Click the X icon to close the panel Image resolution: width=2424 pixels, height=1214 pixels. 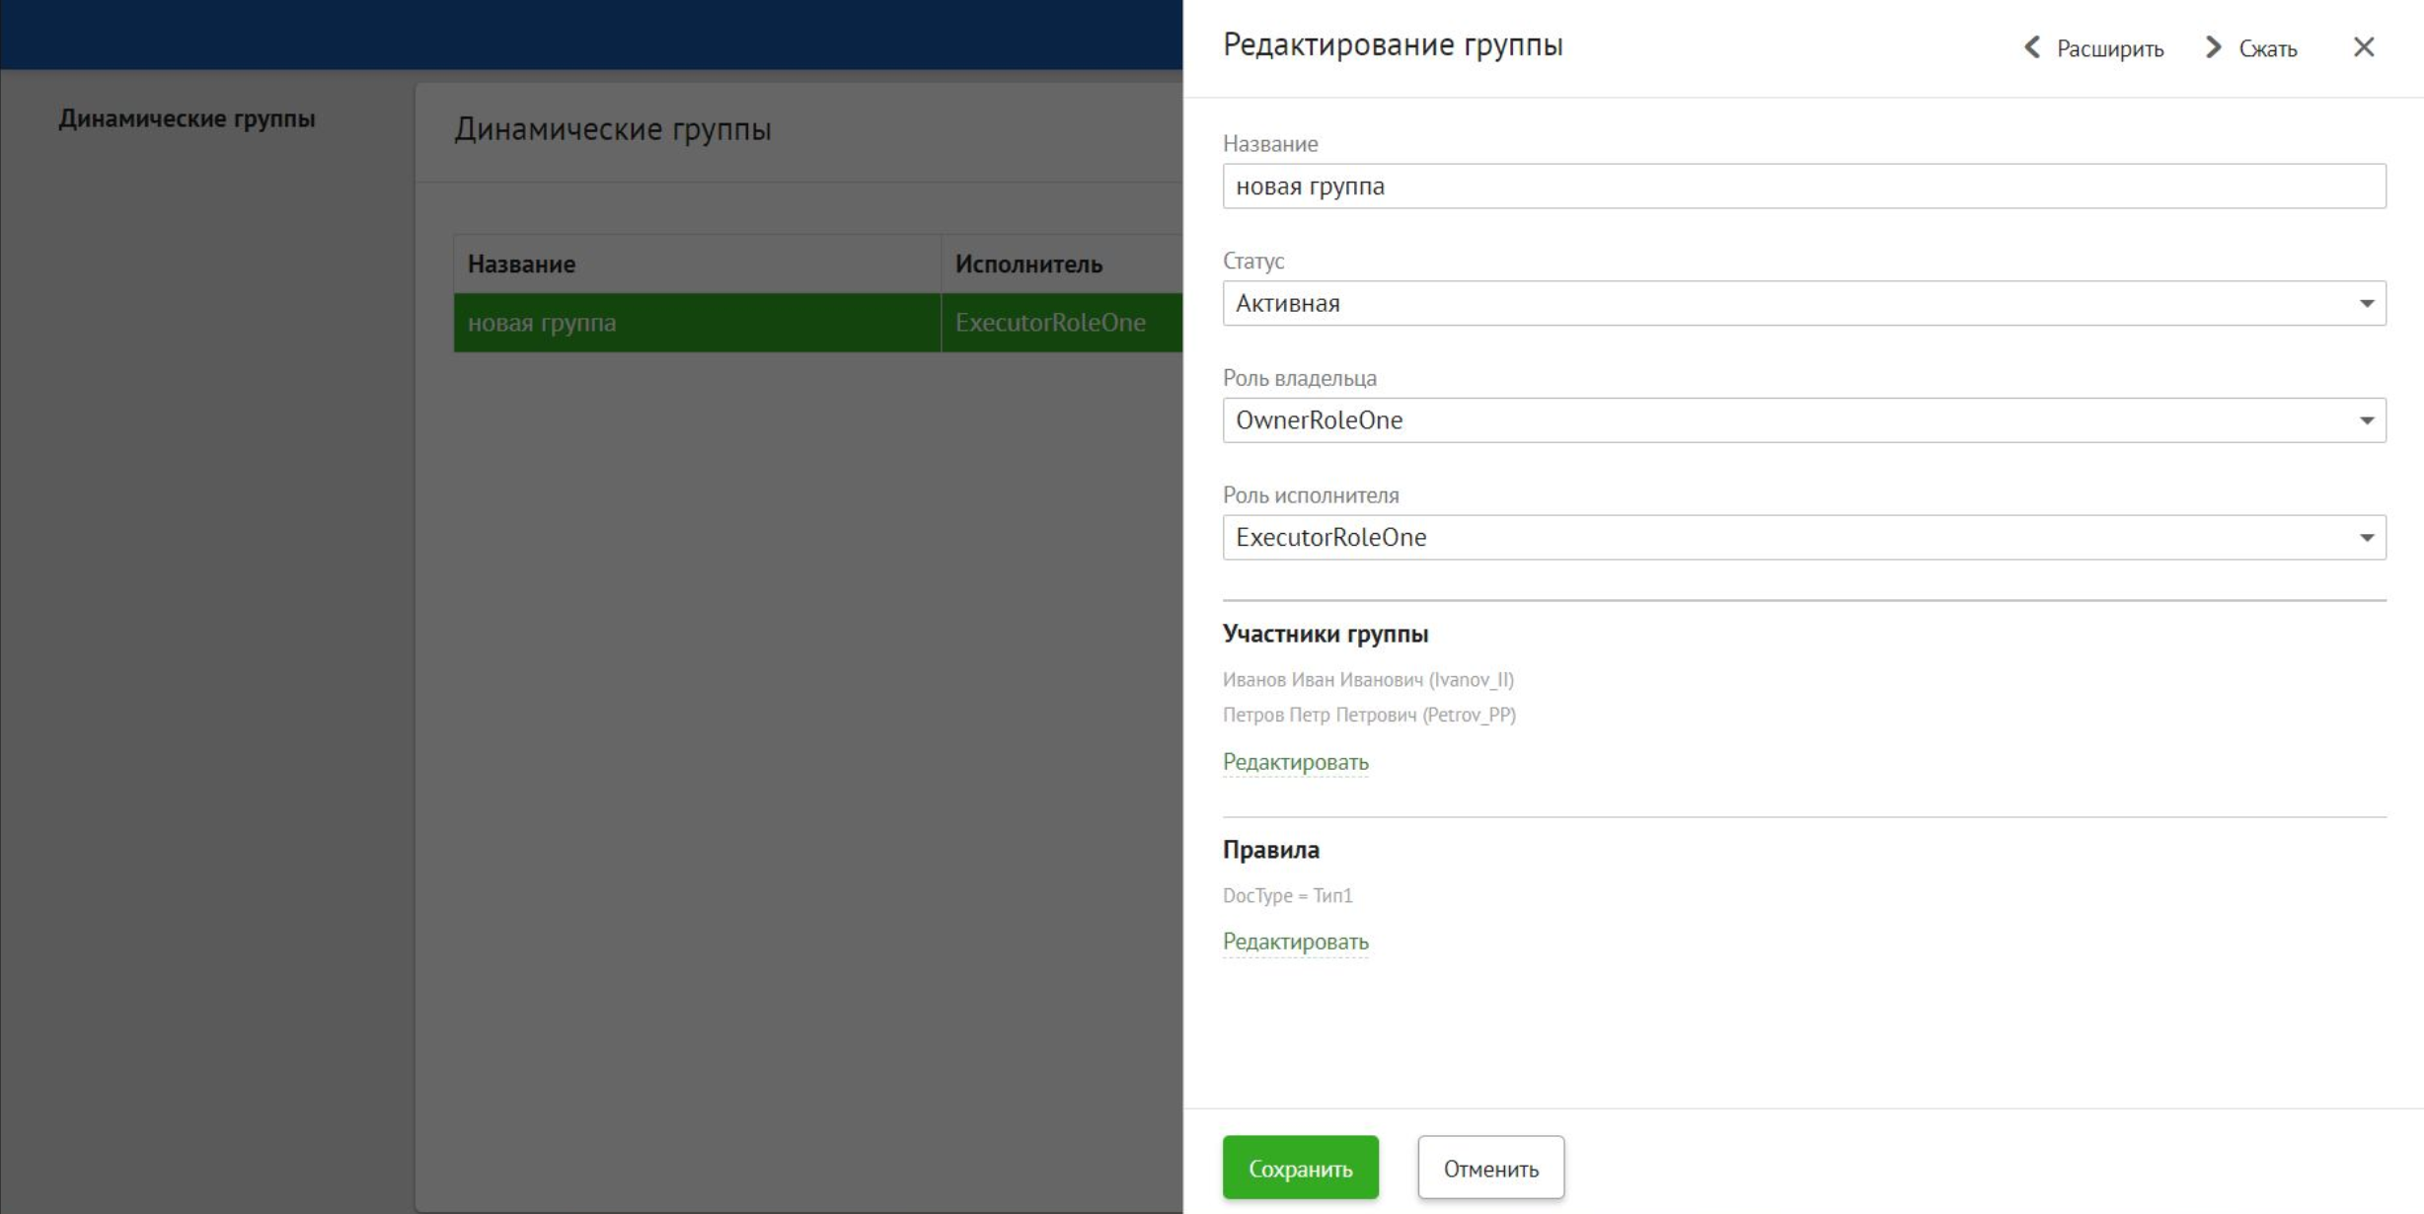[2363, 47]
